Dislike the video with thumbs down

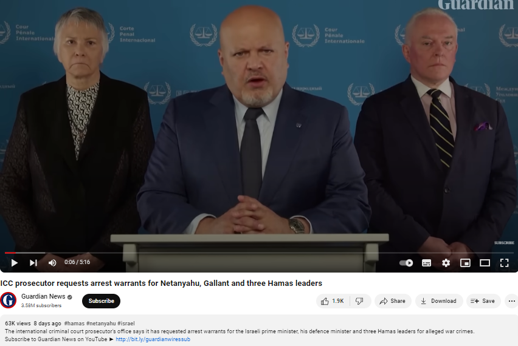coord(360,301)
